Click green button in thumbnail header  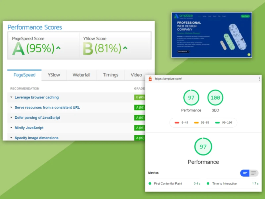[x=245, y=16]
